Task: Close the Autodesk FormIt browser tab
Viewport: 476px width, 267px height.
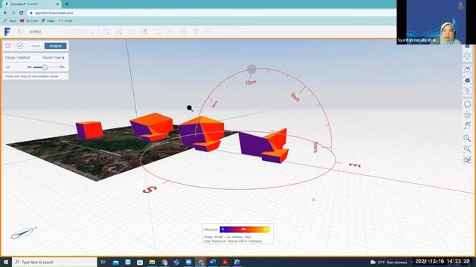Action: click(58, 4)
